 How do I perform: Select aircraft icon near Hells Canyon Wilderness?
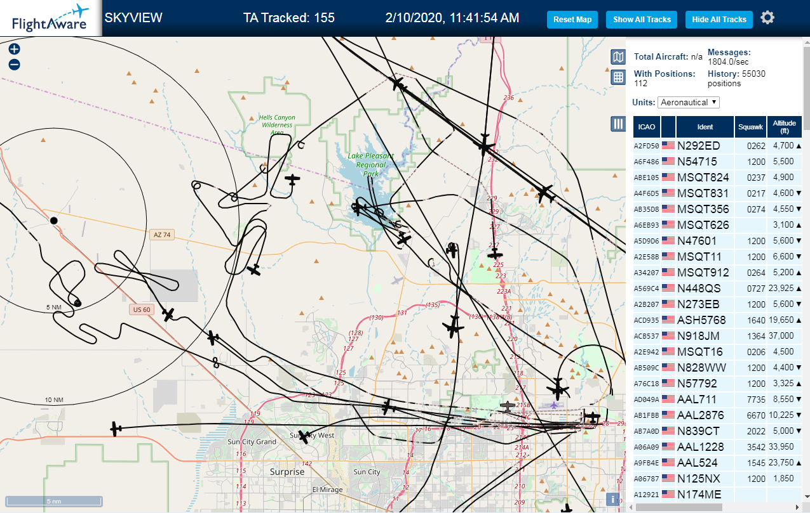pyautogui.click(x=292, y=180)
